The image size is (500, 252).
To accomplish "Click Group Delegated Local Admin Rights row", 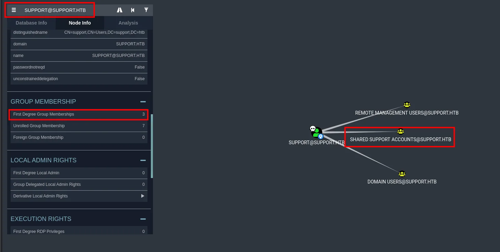I will tap(79, 184).
